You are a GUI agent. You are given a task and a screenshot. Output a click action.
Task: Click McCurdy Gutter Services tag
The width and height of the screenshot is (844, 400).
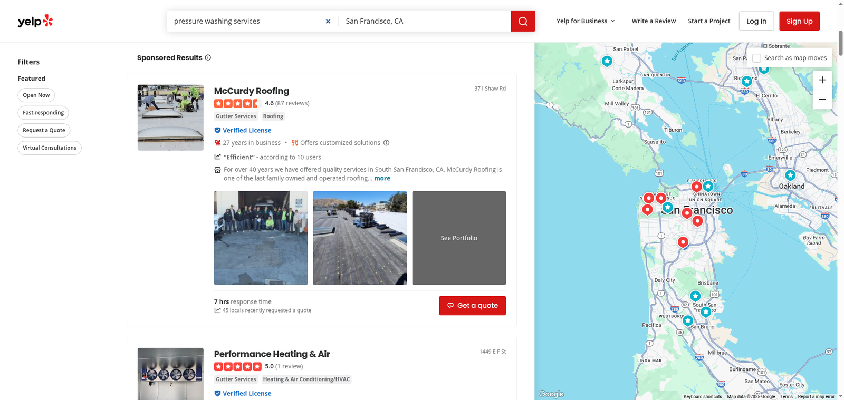click(236, 116)
